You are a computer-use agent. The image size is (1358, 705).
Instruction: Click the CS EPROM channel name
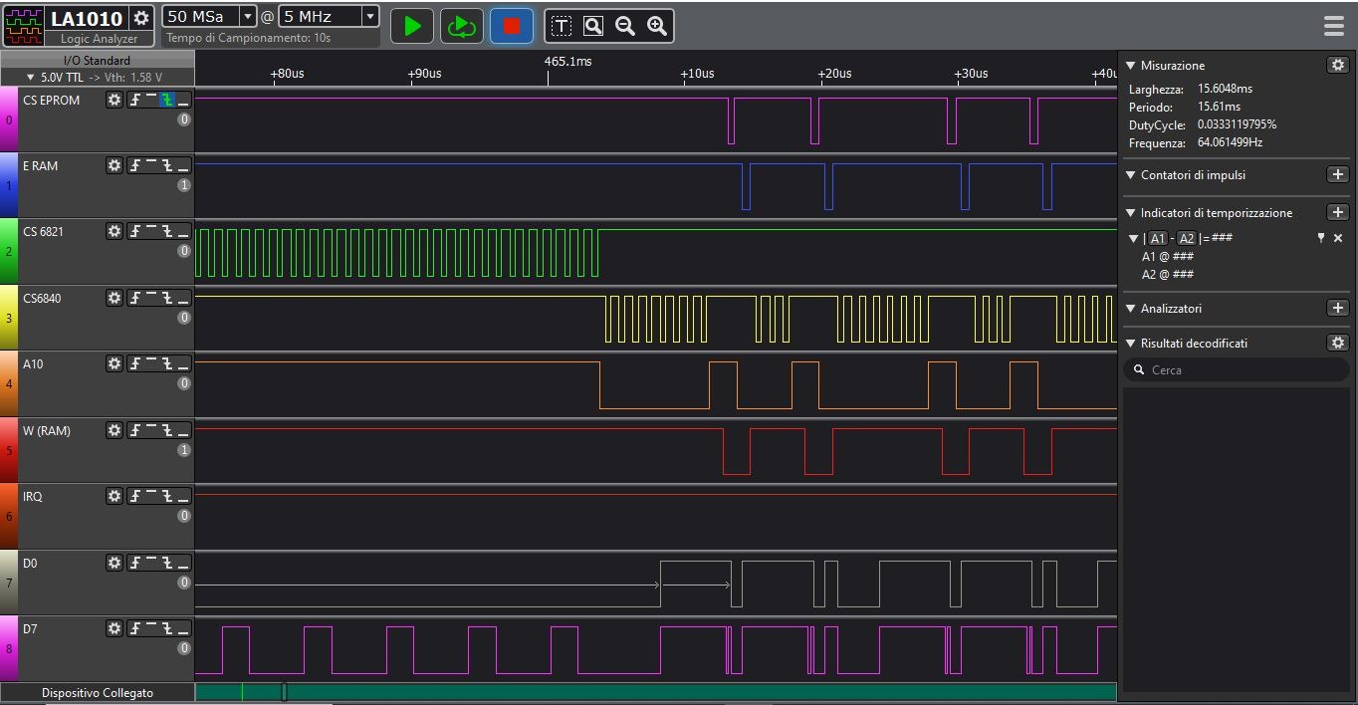click(52, 100)
